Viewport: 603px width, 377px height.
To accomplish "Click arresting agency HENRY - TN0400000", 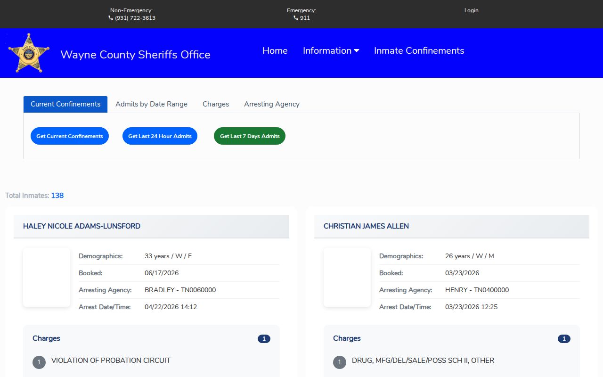I will [x=477, y=290].
